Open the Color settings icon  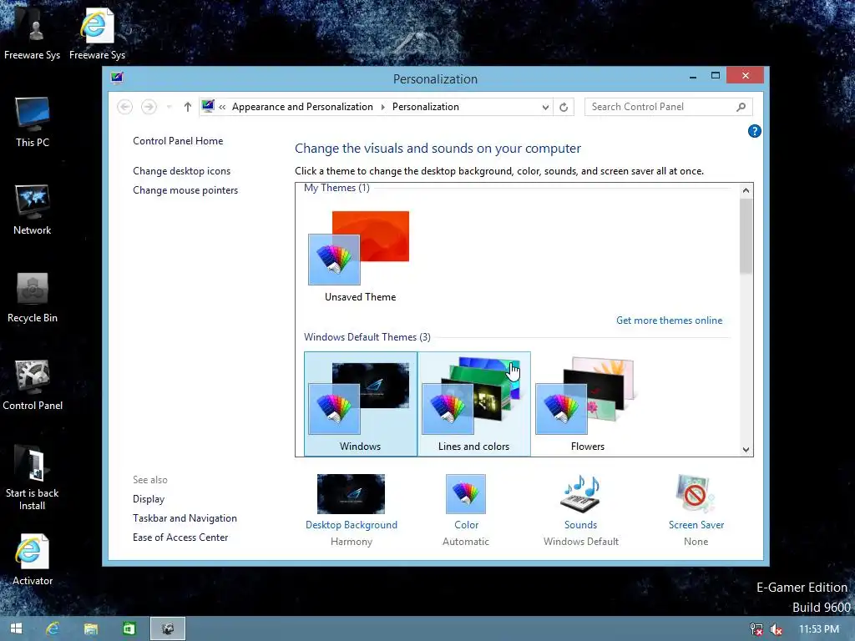(466, 494)
